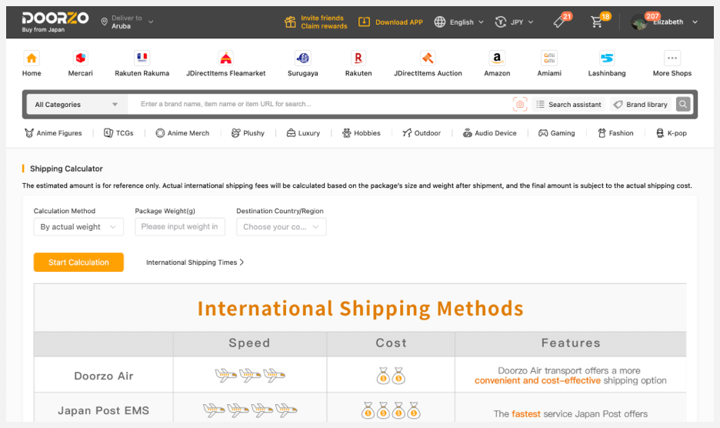
Task: Select the Hobbies category
Action: pos(361,133)
